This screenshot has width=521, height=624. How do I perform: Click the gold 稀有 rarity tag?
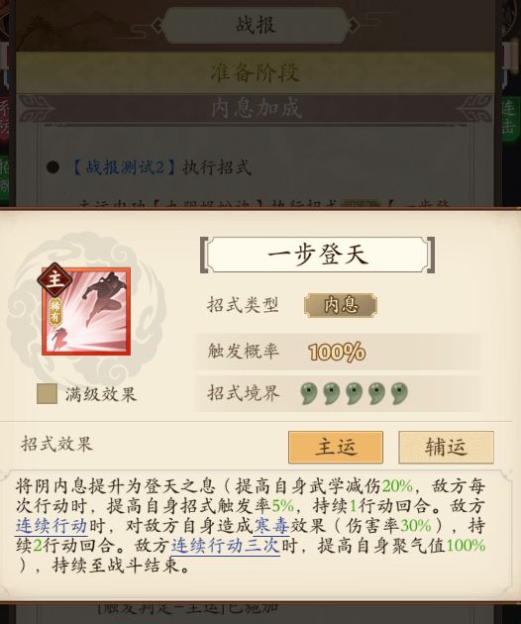coord(55,312)
